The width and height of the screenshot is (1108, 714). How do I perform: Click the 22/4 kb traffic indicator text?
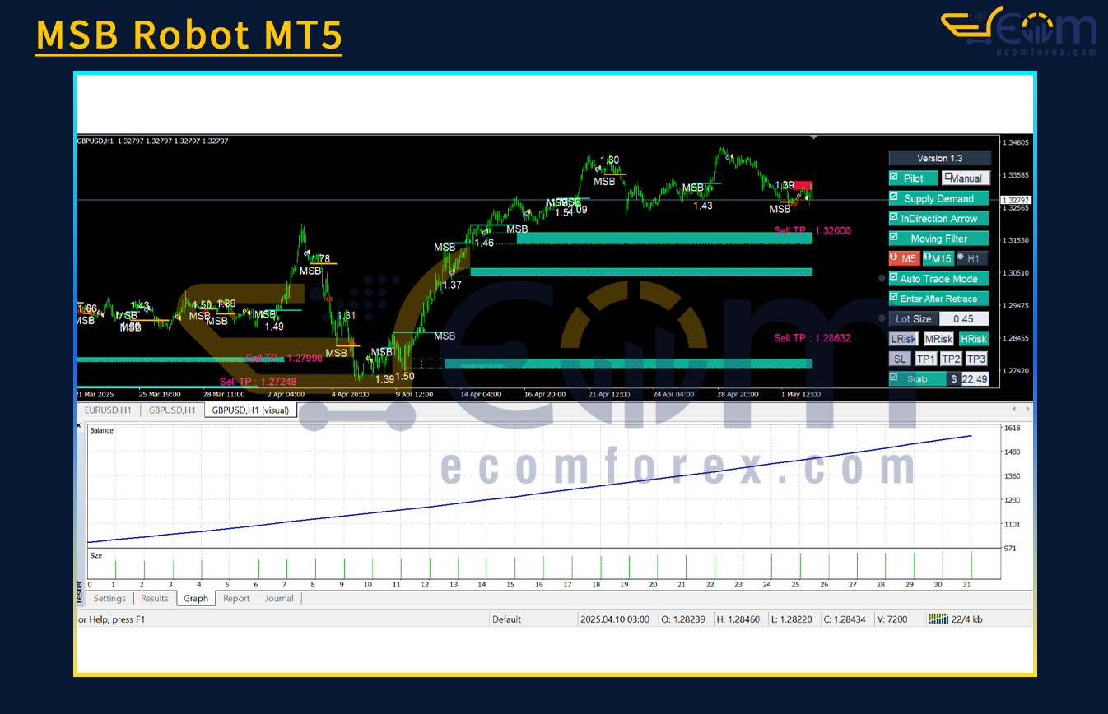pyautogui.click(x=966, y=619)
